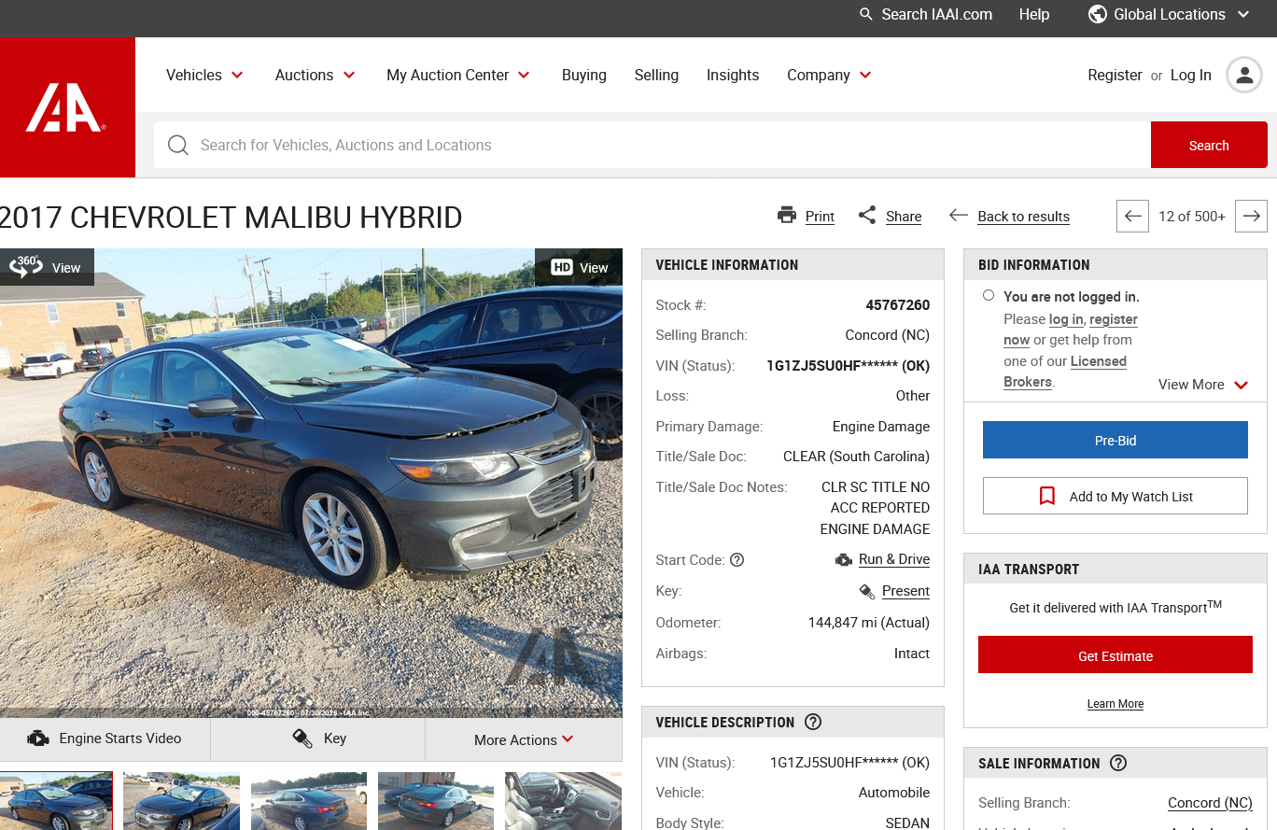Image resolution: width=1277 pixels, height=830 pixels.
Task: Go to the previous vehicle arrow
Action: point(1132,217)
